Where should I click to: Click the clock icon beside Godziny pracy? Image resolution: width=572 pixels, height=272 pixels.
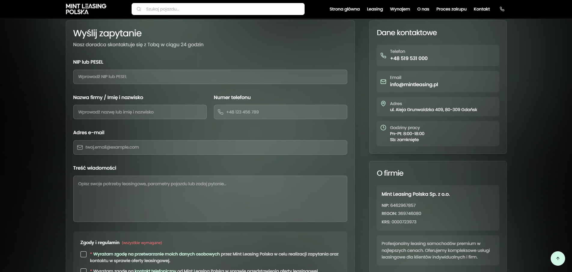tap(383, 128)
